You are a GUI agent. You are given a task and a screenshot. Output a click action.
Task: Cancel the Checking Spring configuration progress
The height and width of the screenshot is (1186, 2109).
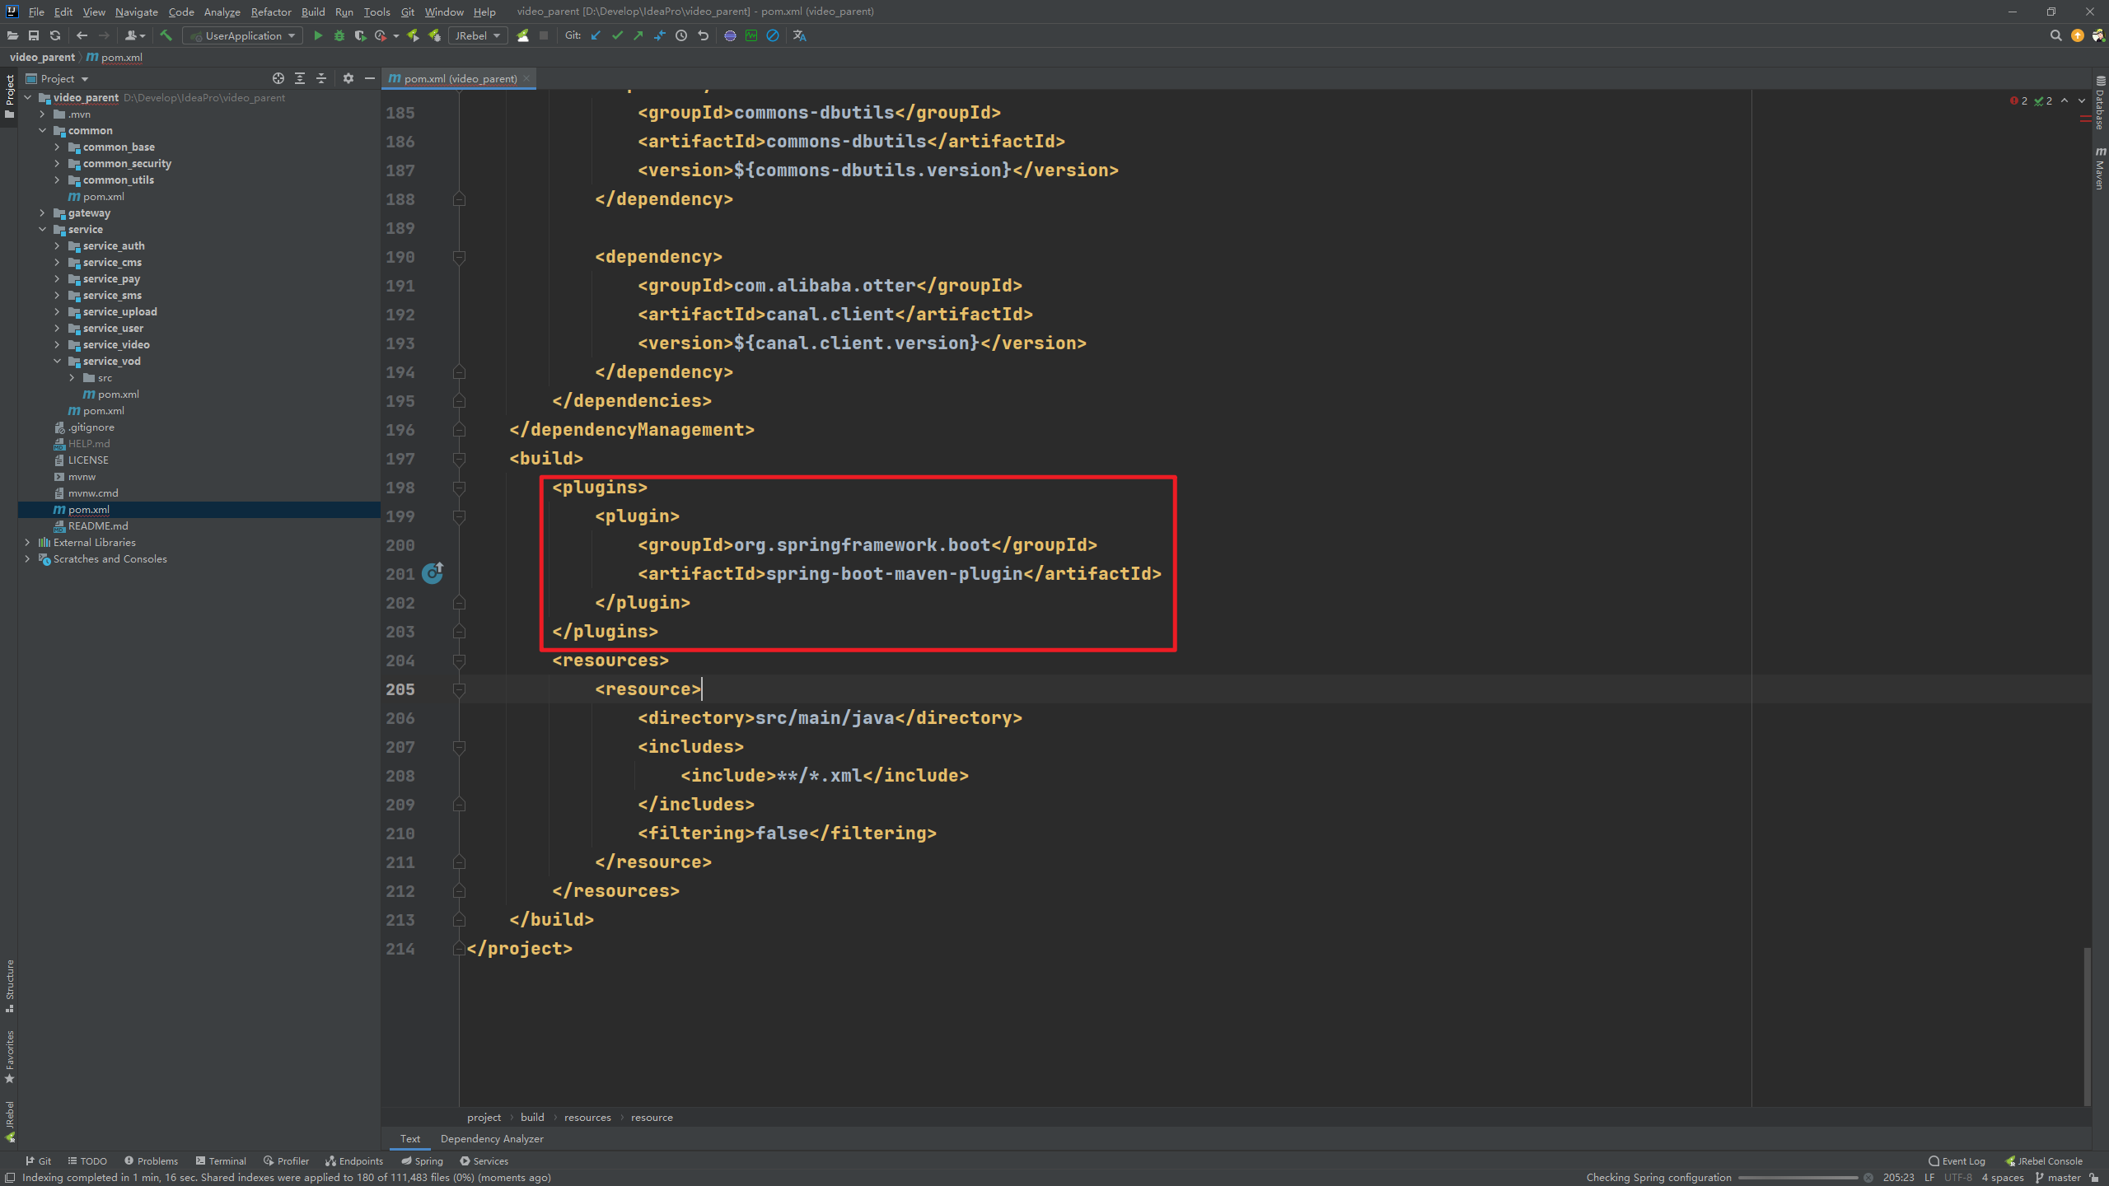pos(1868,1178)
